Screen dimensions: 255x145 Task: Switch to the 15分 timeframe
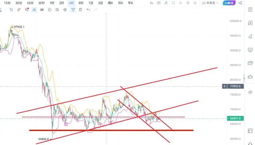coord(7,3)
